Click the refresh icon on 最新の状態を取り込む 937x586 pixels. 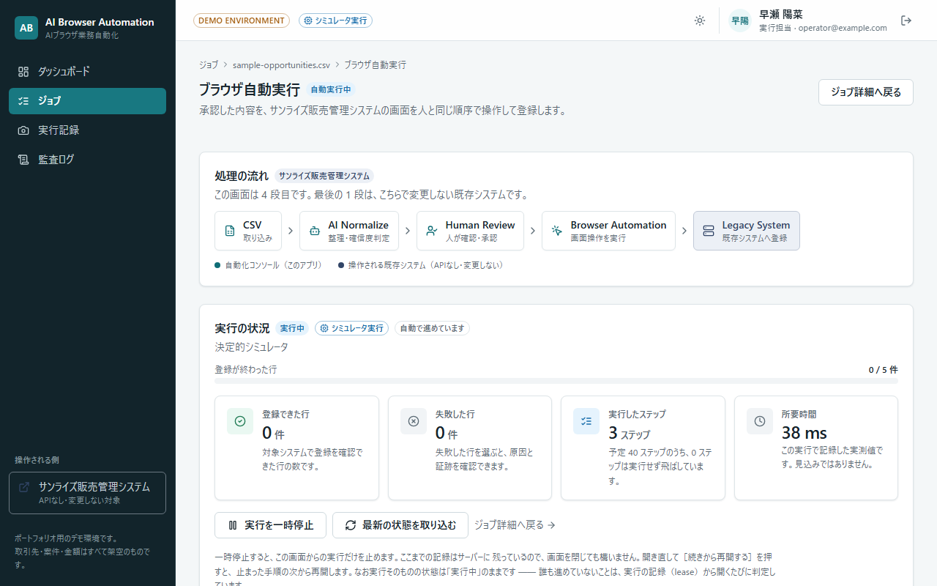pos(351,525)
